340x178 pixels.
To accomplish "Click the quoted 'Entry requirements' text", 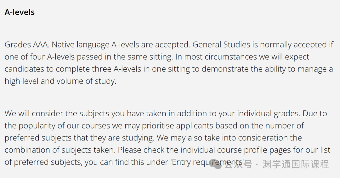I will tap(208, 162).
